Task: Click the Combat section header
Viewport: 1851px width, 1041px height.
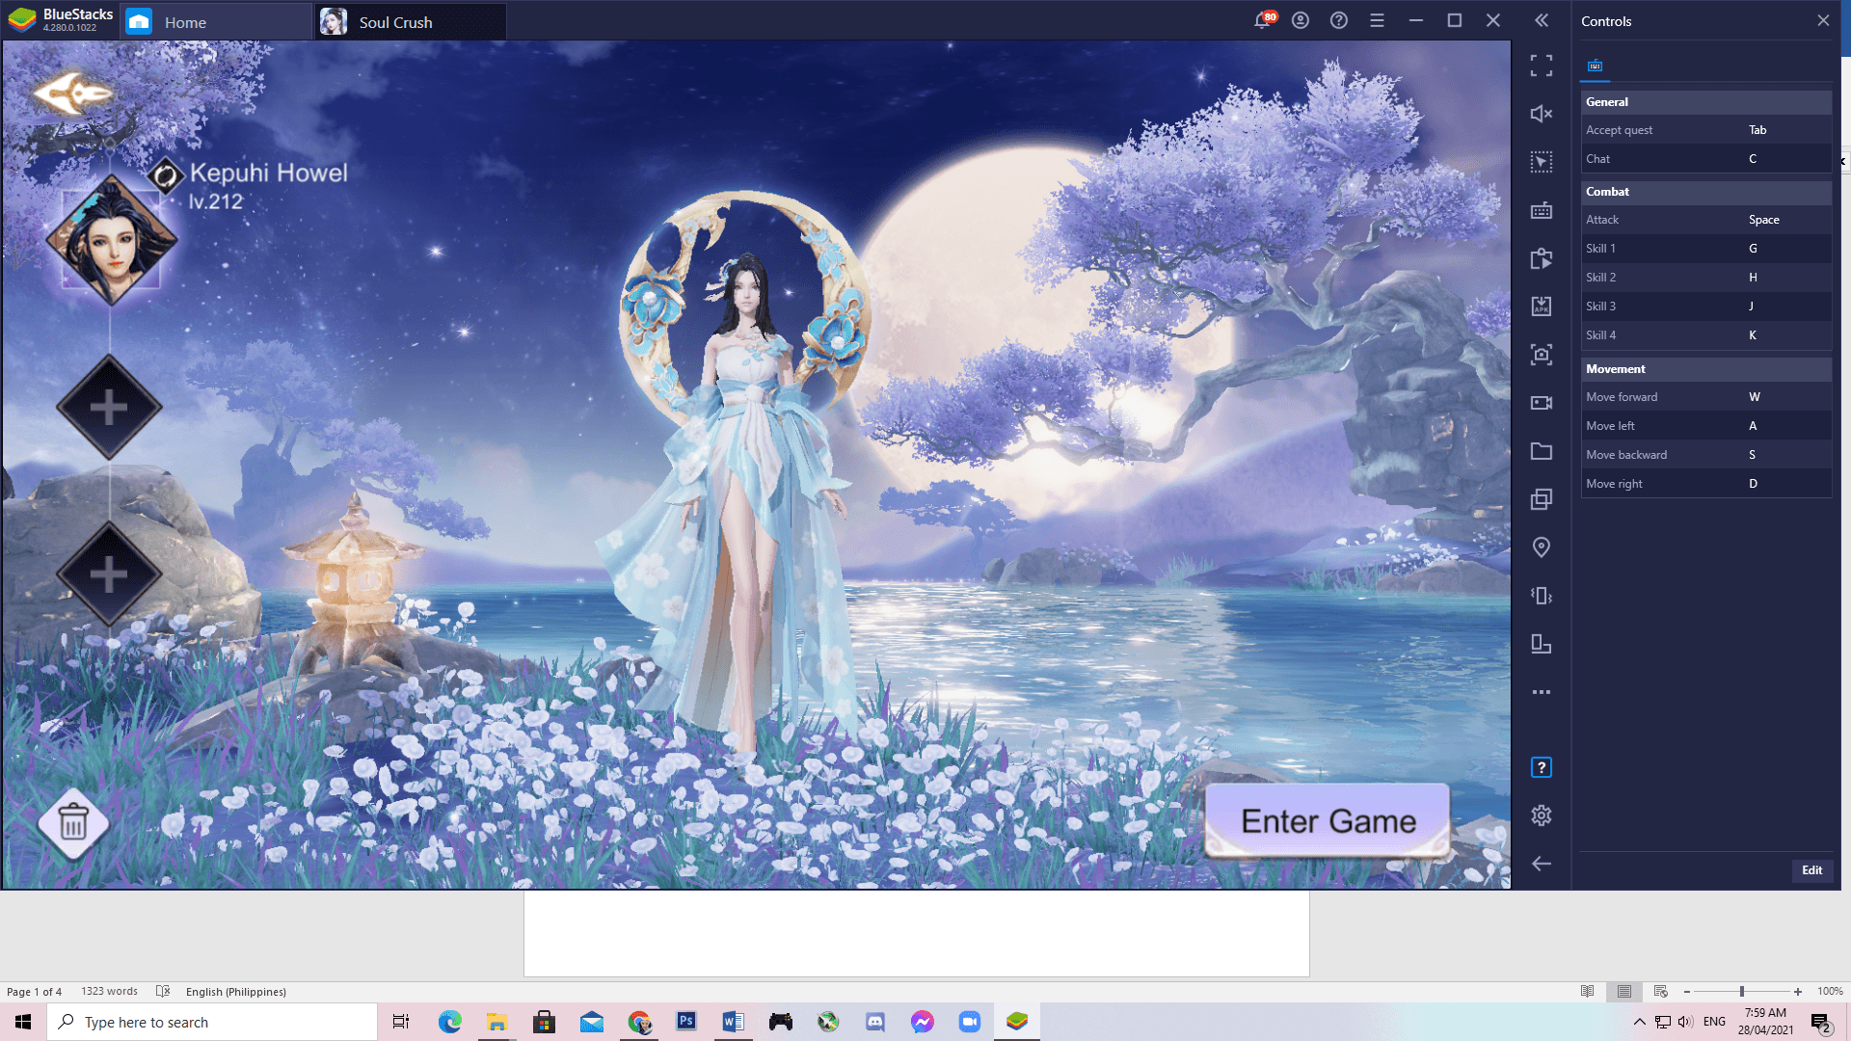Action: (x=1706, y=192)
